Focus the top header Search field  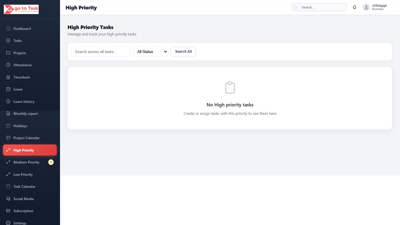319,7
